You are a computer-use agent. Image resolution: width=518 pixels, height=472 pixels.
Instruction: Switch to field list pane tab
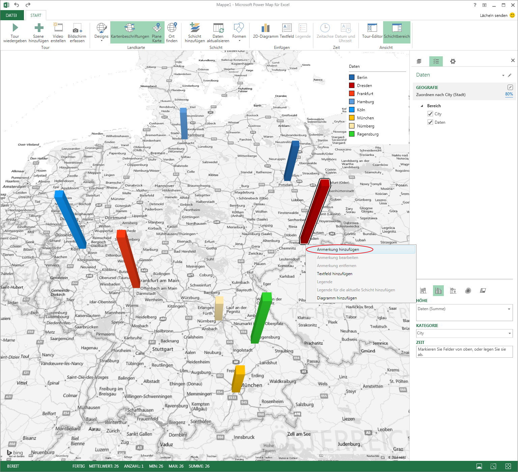(x=436, y=61)
